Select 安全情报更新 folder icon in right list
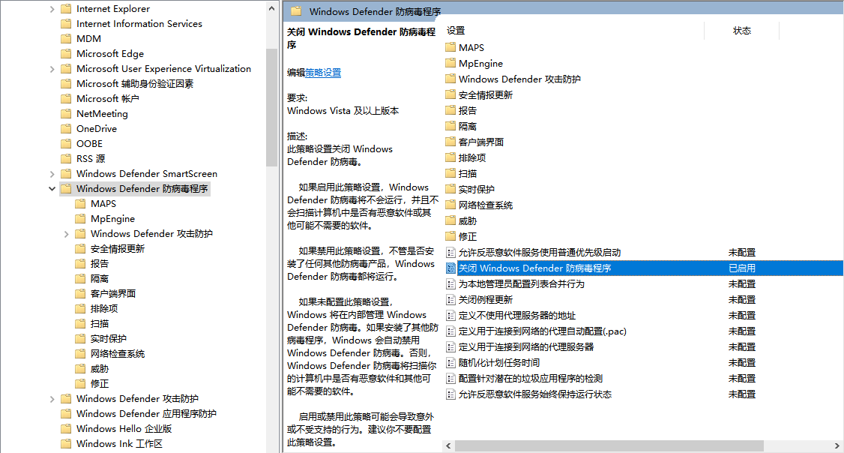Image resolution: width=844 pixels, height=453 pixels. [x=450, y=94]
